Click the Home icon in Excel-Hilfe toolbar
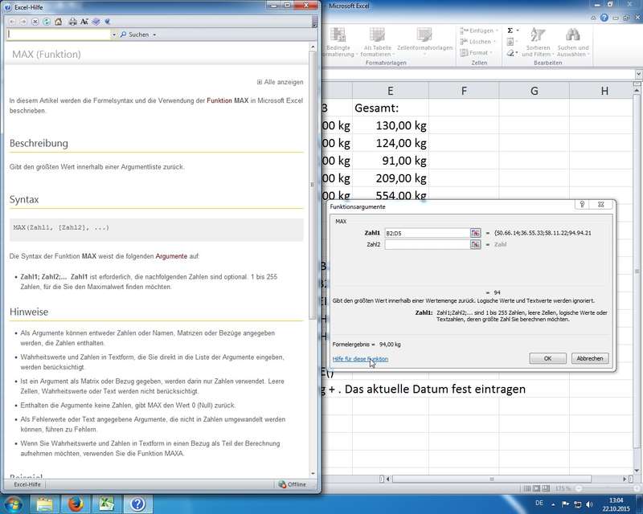The height and width of the screenshot is (514, 643). click(58, 21)
